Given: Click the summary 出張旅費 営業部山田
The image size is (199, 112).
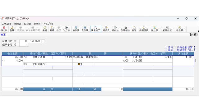Looking at the screenshot, I should pyautogui.click(x=86, y=57).
